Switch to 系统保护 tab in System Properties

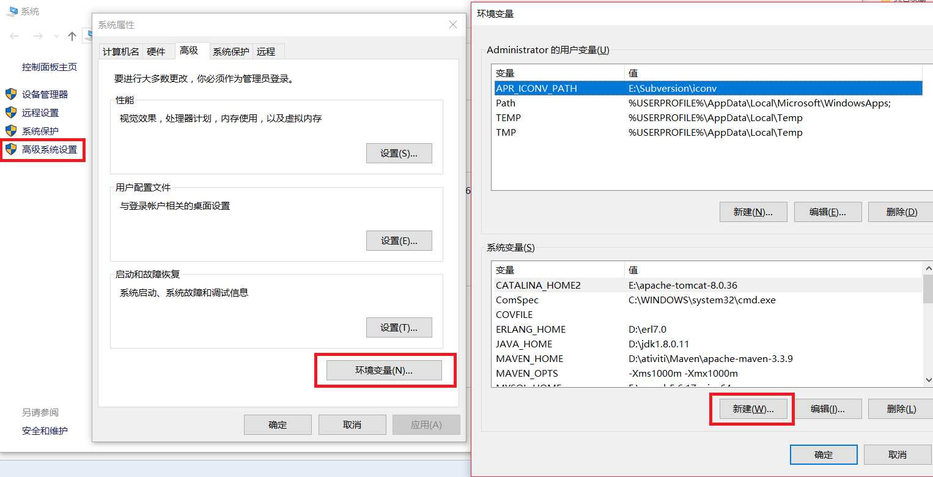point(230,52)
